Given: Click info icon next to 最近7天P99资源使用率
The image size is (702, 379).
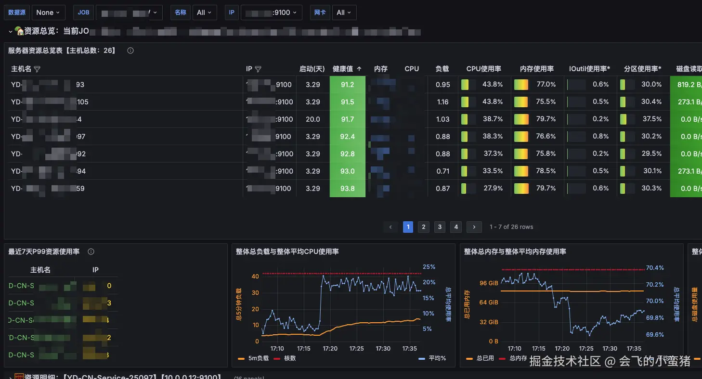Looking at the screenshot, I should [x=91, y=252].
